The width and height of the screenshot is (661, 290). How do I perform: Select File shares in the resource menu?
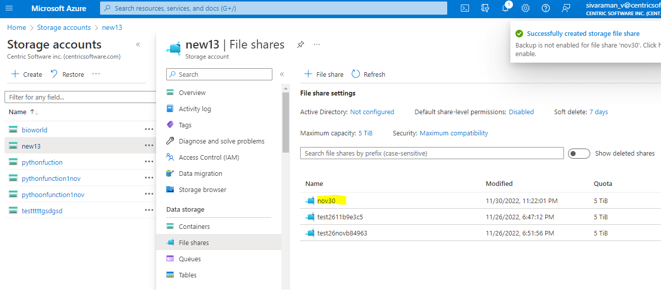pos(219,243)
